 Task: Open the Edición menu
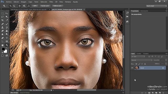[x=16, y=2]
